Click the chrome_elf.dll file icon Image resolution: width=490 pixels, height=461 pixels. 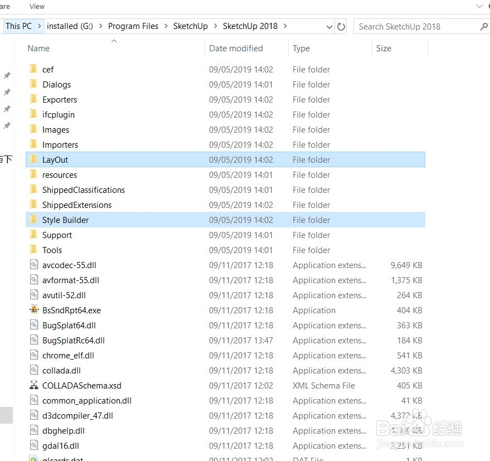click(x=34, y=355)
